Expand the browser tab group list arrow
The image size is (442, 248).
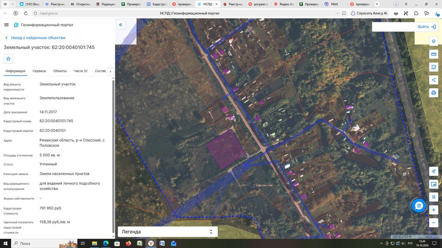[13, 4]
